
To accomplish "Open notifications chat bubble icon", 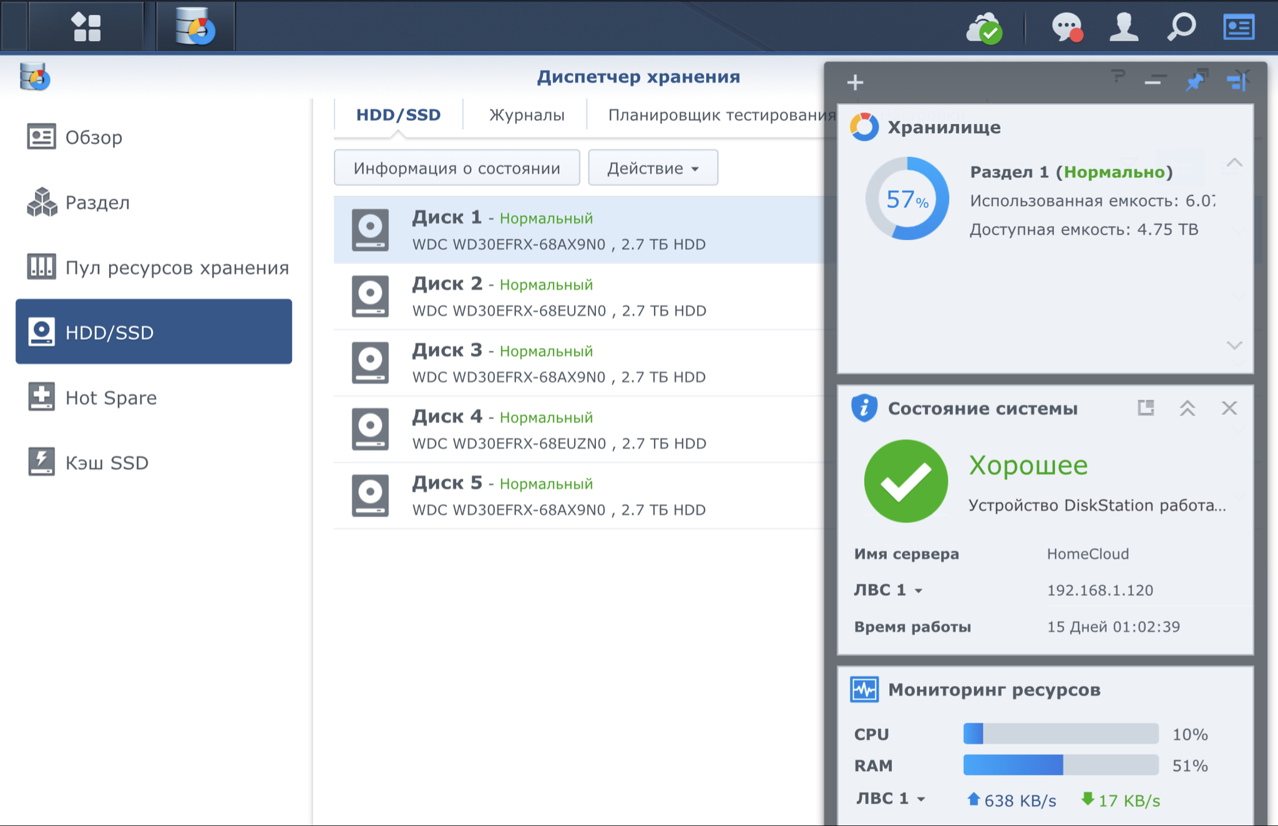I will (1066, 28).
